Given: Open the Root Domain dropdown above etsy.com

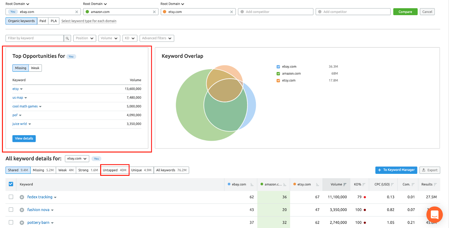Looking at the screenshot, I should [x=172, y=4].
